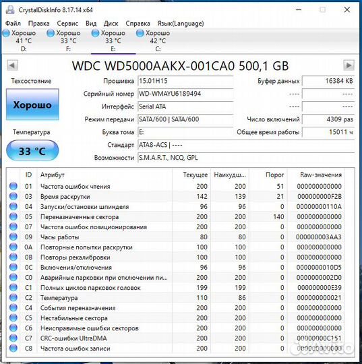Click the serial number field WD-WMAYU6189494
362x364 pixels.
[x=185, y=94]
